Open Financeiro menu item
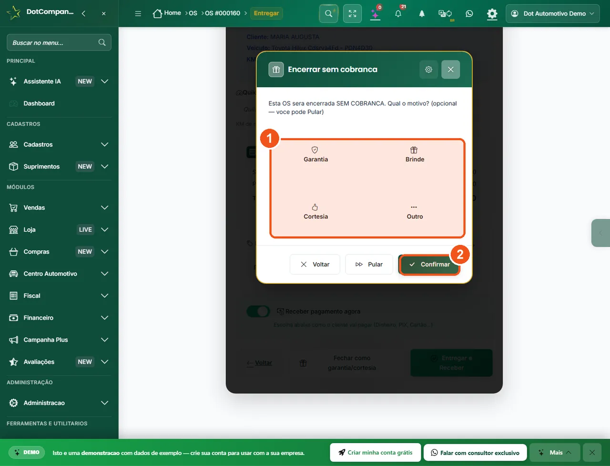This screenshot has width=610, height=466. coord(59,318)
